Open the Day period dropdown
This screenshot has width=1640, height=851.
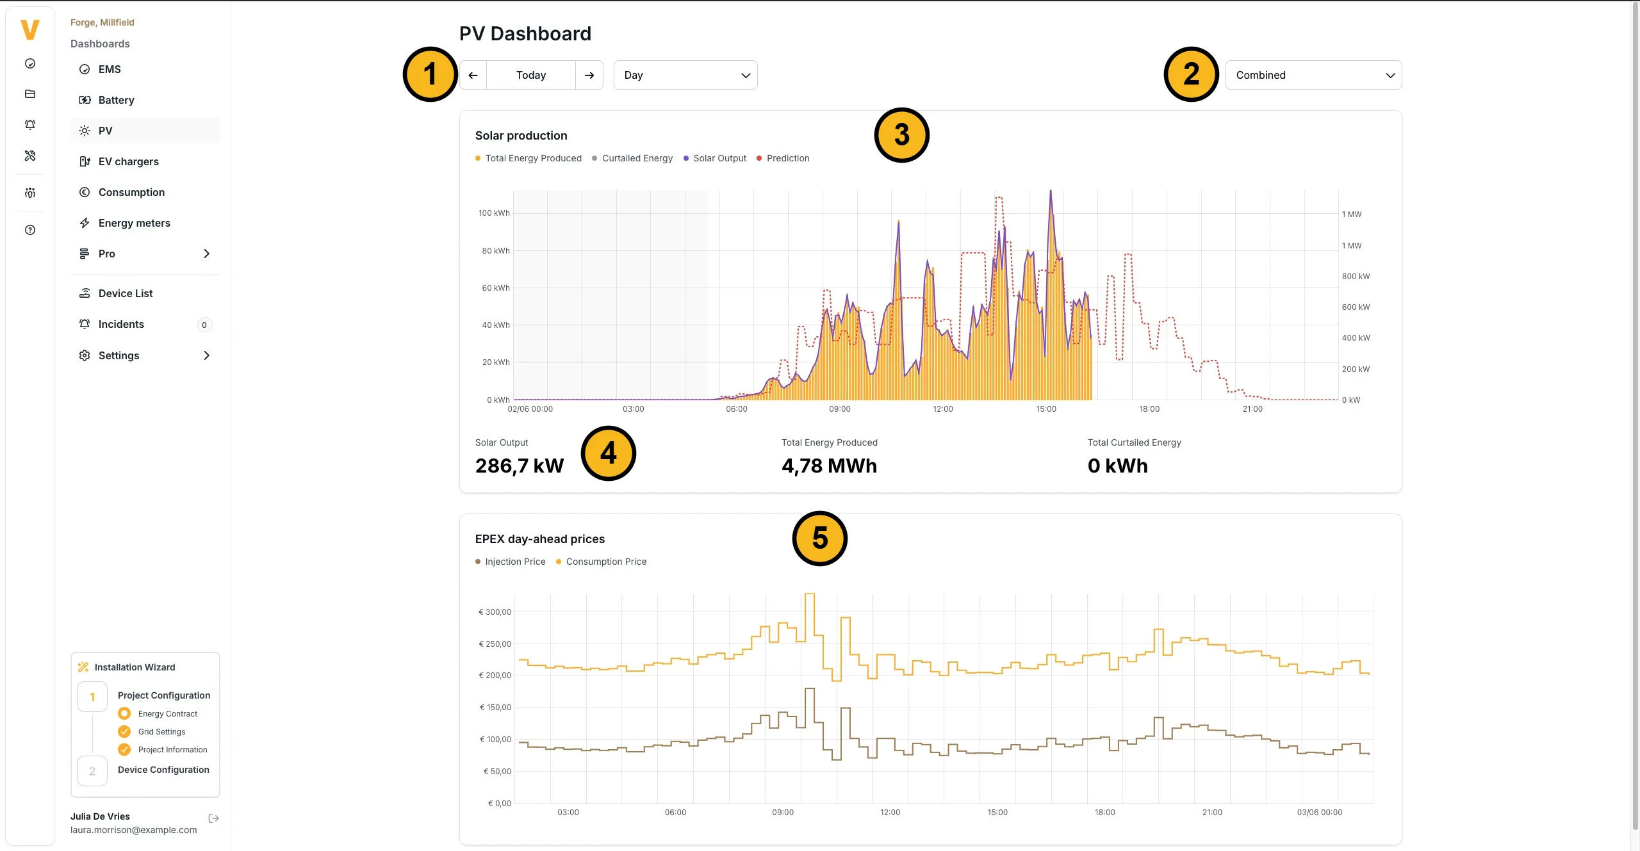[685, 75]
